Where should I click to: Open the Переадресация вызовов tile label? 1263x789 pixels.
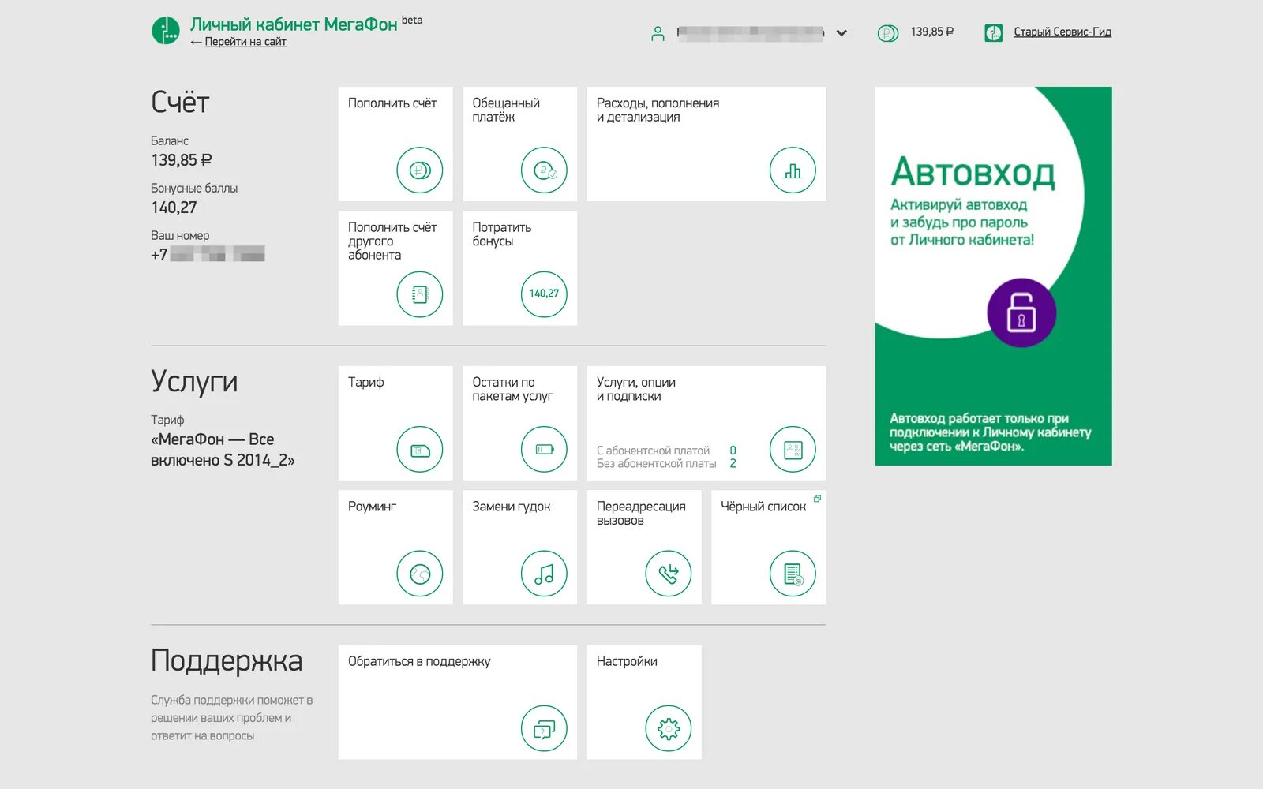641,514
